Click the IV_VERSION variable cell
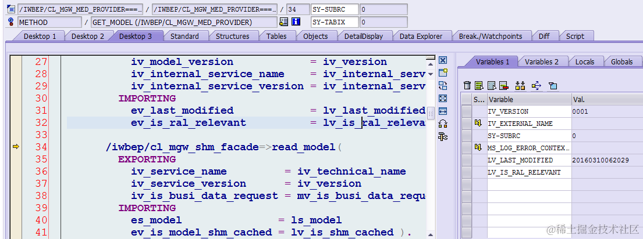 pyautogui.click(x=529, y=111)
